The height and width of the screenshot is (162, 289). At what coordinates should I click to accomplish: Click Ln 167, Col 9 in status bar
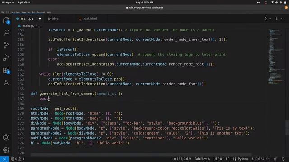click(x=182, y=159)
